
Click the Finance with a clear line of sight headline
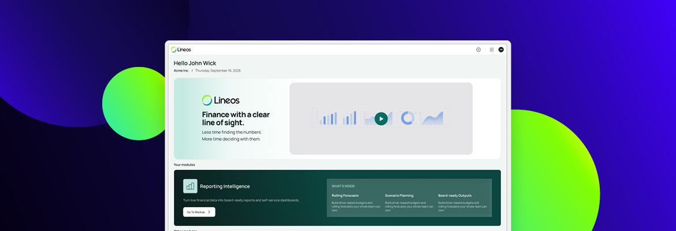(236, 118)
